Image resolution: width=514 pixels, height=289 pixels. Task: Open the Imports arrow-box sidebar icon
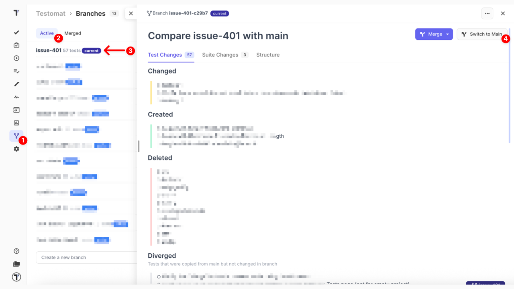16,110
